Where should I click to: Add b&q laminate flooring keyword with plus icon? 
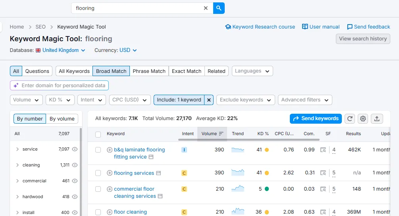[110, 150]
